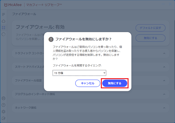The height and width of the screenshot is (123, 175).
Task: Click the McAfee logo in the title bar
Action: point(13,5)
